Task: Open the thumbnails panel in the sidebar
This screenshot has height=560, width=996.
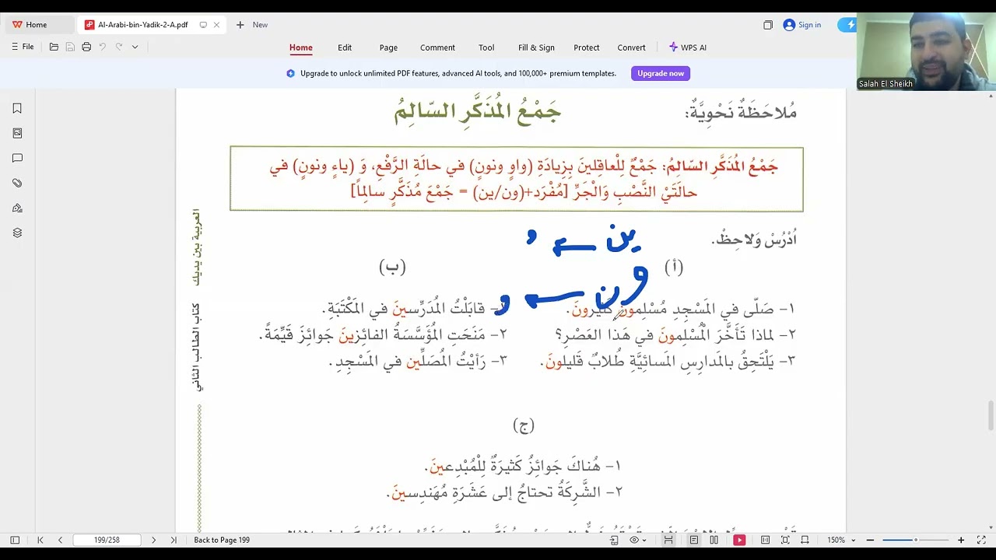Action: pyautogui.click(x=17, y=134)
